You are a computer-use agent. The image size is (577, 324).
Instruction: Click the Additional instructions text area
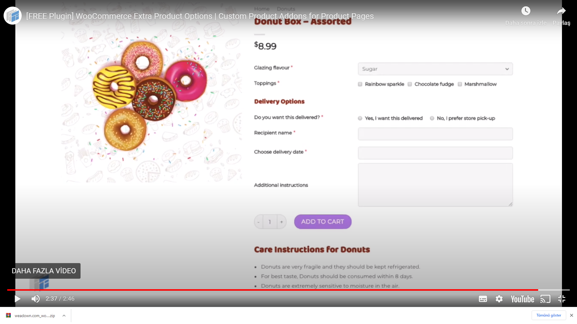435,185
